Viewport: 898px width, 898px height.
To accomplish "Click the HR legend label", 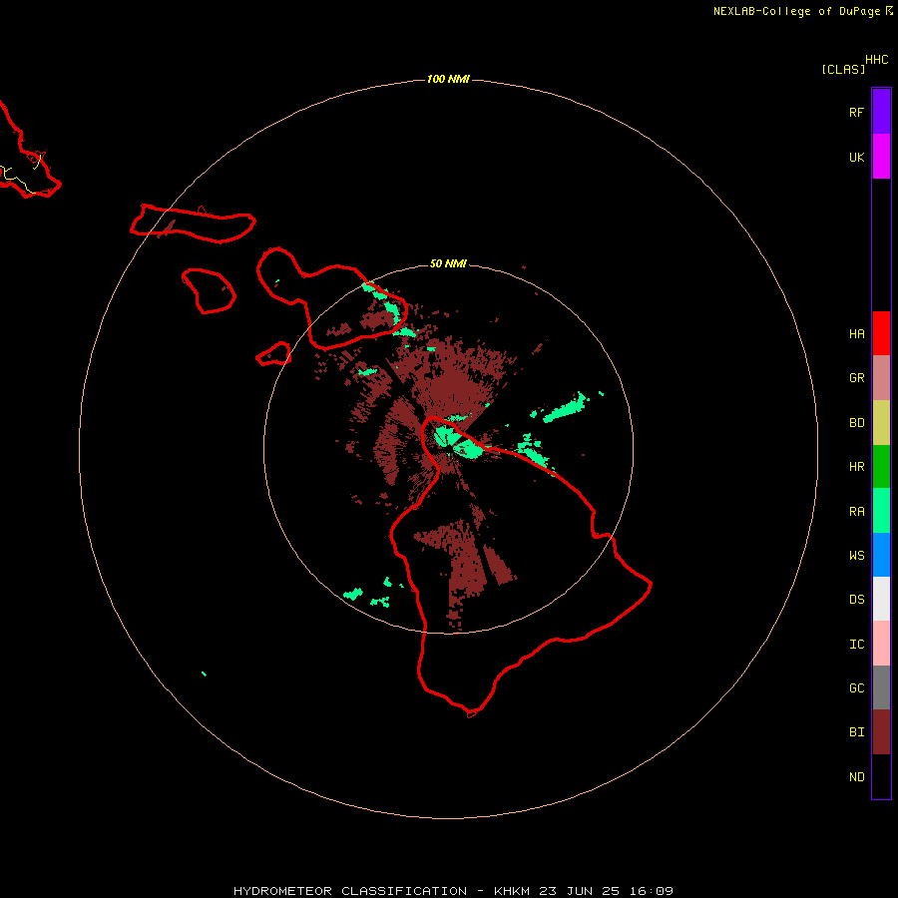I will pyautogui.click(x=856, y=467).
